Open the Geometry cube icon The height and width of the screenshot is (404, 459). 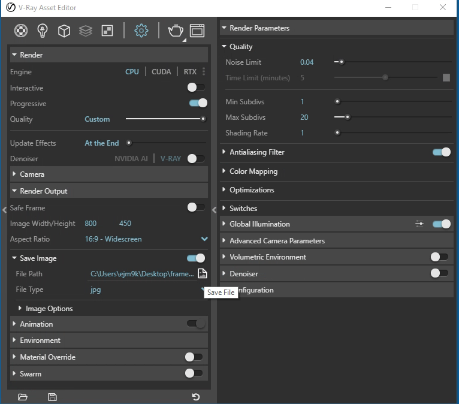tap(64, 31)
